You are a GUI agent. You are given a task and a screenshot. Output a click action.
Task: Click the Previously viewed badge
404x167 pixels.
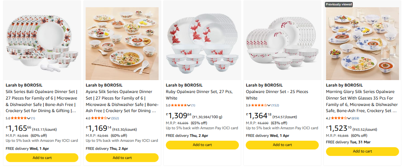339,4
